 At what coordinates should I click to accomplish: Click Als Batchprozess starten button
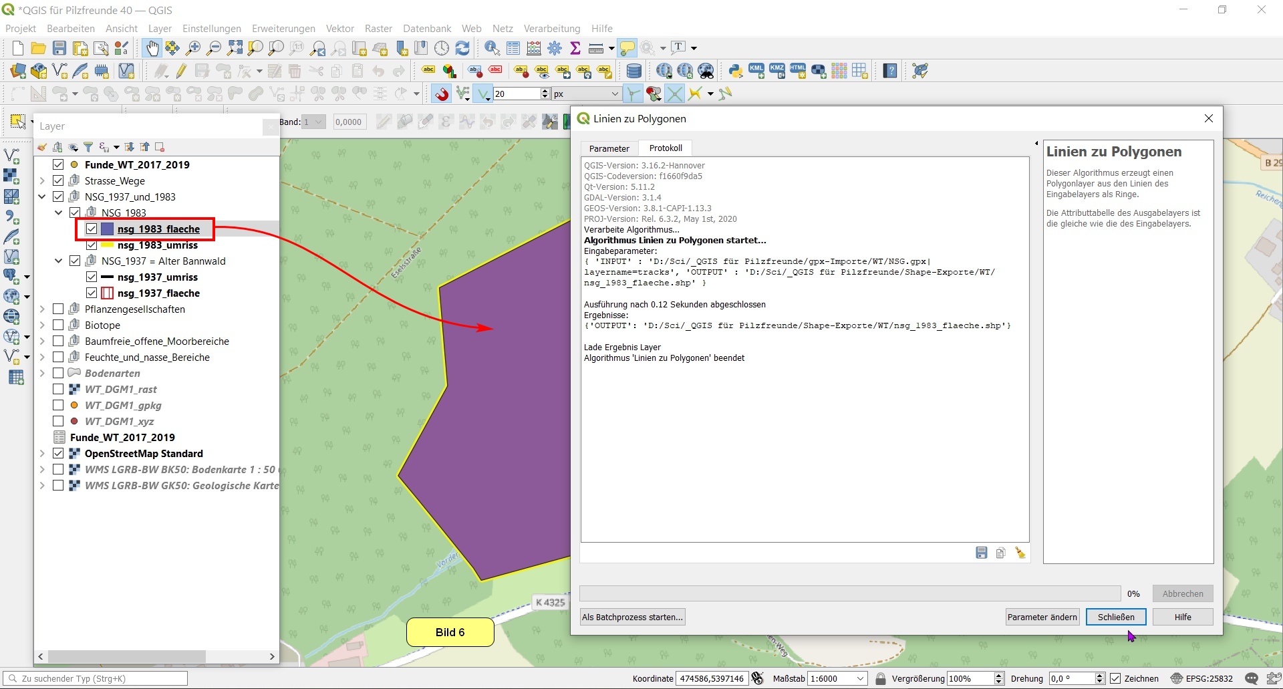(x=632, y=617)
